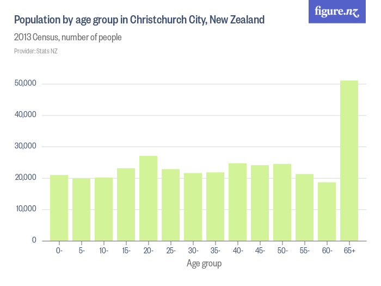Image resolution: width=381 pixels, height=286 pixels.
Task: Select the 10- age group bar
Action: pyautogui.click(x=103, y=209)
